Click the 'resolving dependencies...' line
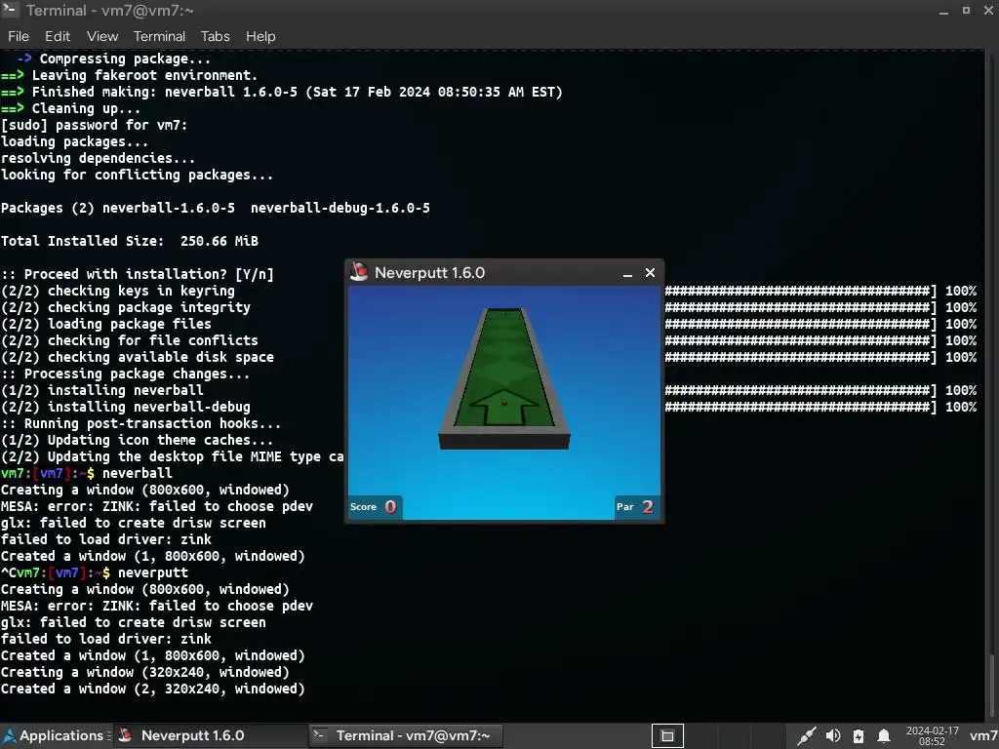Screen dimensions: 999x749 [x=99, y=159]
